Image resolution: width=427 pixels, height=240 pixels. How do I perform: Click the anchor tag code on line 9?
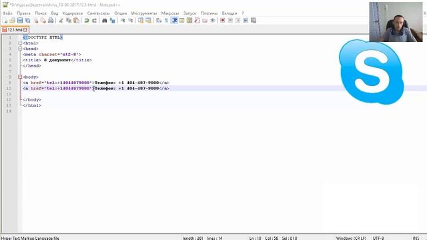(96, 83)
